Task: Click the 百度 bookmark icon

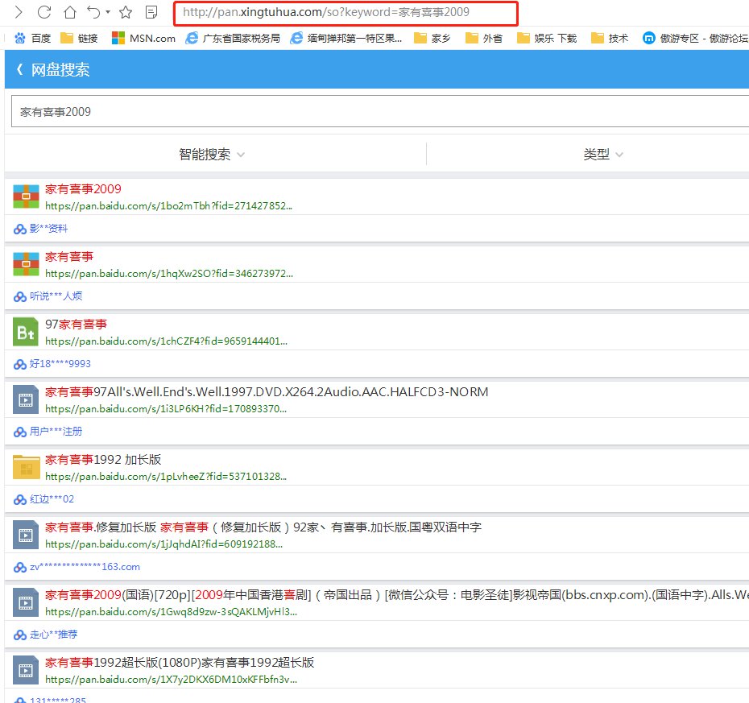Action: click(x=20, y=37)
